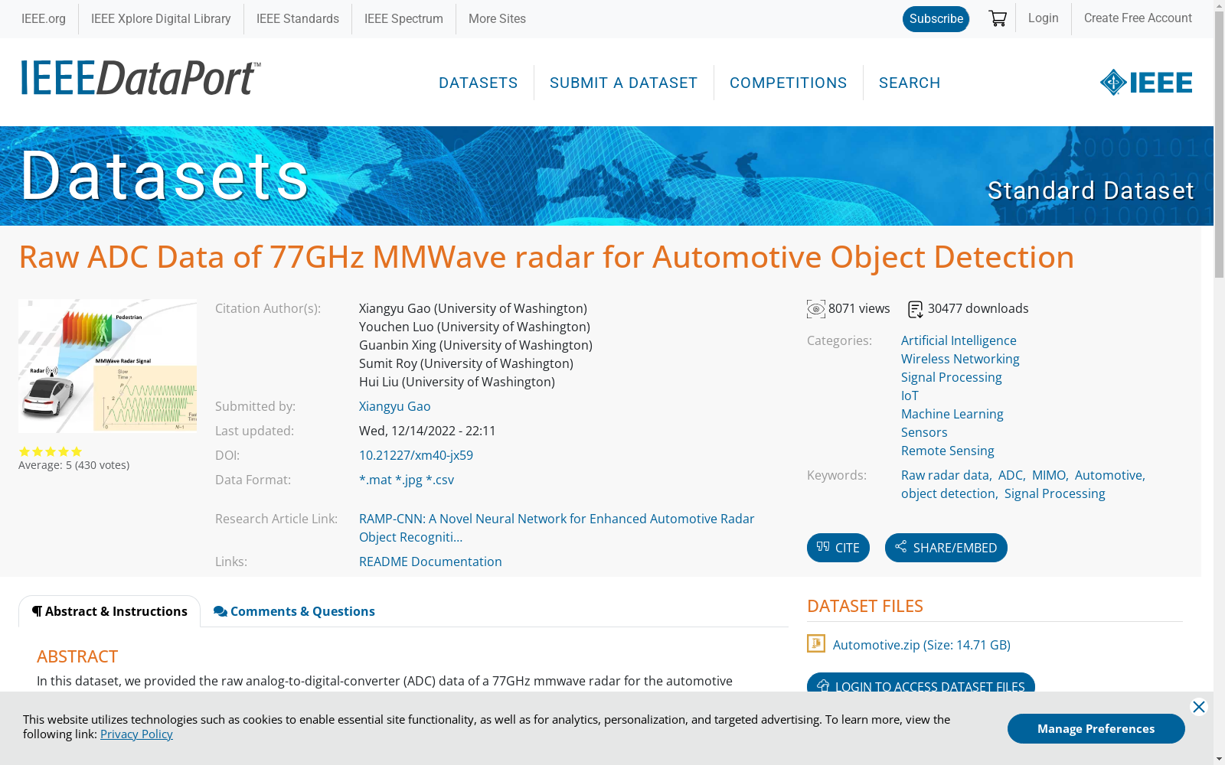1225x765 pixels.
Task: Open Sensors category link
Action: [924, 432]
